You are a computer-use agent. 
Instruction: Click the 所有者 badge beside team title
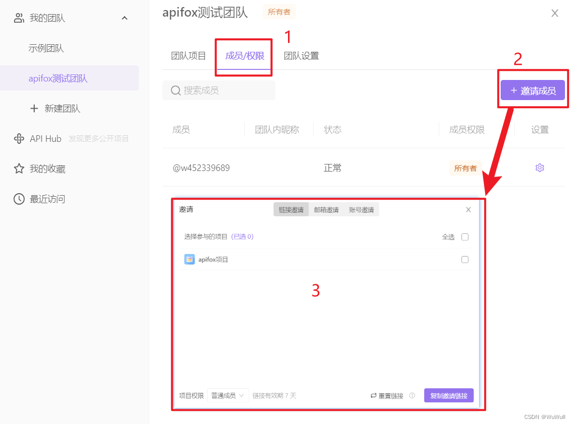pos(279,12)
